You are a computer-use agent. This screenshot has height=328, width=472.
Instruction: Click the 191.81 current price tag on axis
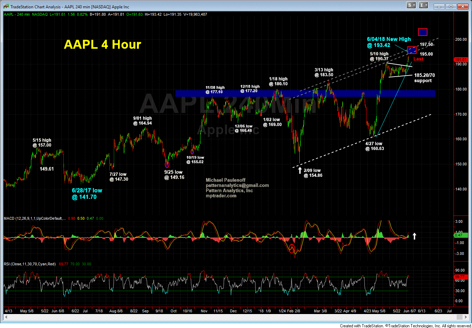(x=461, y=60)
